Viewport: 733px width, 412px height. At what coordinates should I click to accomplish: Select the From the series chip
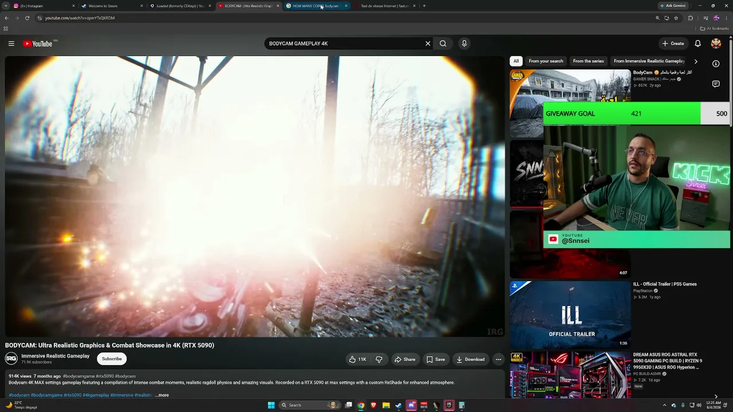pyautogui.click(x=588, y=61)
